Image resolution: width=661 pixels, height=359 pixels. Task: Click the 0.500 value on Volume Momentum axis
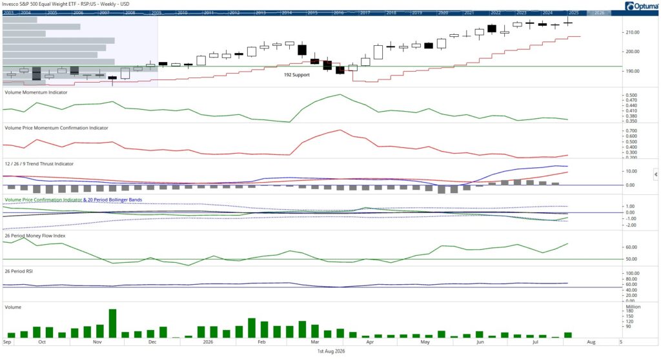click(631, 96)
